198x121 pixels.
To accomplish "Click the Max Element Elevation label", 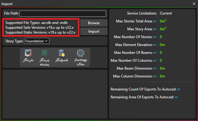I will click(x=134, y=45).
